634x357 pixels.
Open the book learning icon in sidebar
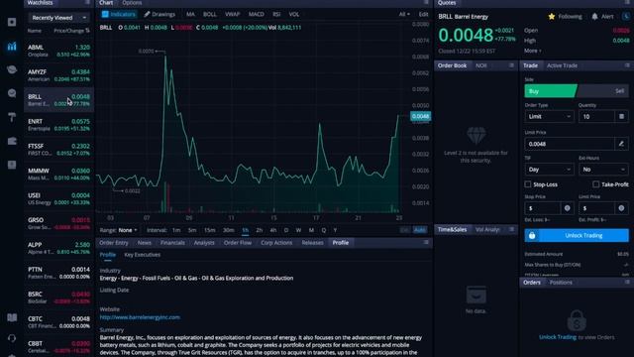pos(12,317)
